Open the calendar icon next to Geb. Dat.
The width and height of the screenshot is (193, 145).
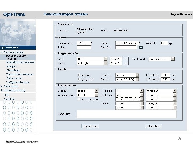[141, 48]
